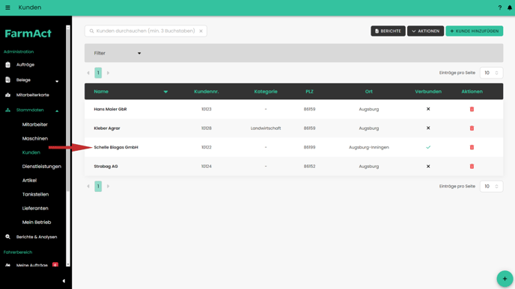The height and width of the screenshot is (289, 515).
Task: Delete the Hans Maier GbR customer
Action: [x=472, y=109]
